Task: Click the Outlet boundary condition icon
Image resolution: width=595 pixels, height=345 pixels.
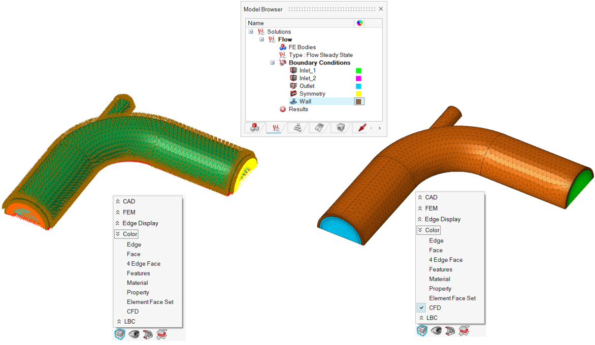Action: click(293, 86)
